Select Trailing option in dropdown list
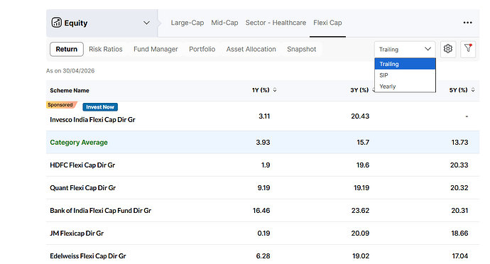The height and width of the screenshot is (264, 490). [405, 64]
